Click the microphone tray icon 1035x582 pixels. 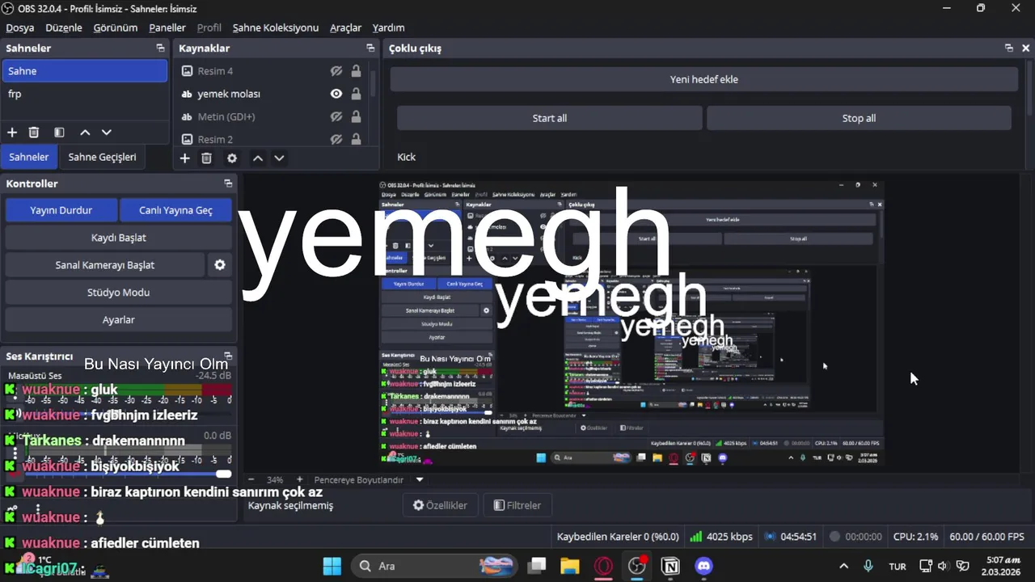tap(868, 566)
